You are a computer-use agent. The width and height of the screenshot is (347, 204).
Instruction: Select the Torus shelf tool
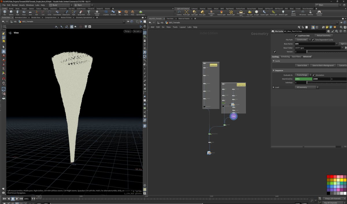[x=24, y=12]
